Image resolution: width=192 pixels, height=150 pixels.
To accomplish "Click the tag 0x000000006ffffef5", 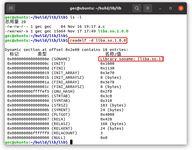I will click(x=28, y=91).
